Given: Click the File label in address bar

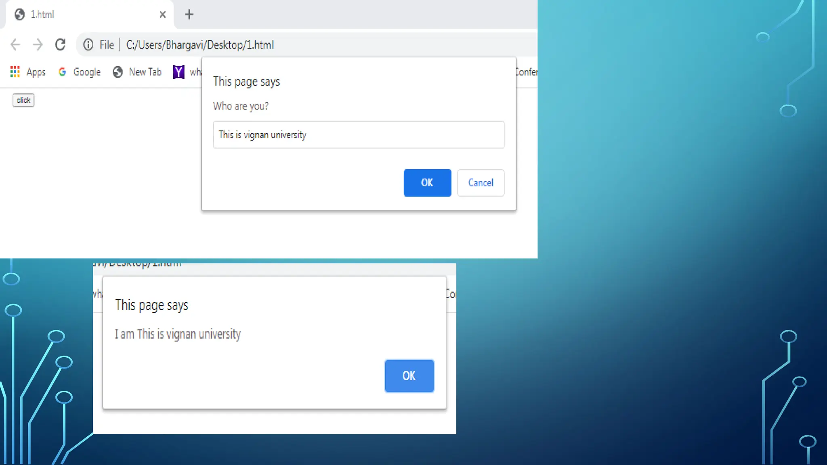Looking at the screenshot, I should [x=107, y=45].
